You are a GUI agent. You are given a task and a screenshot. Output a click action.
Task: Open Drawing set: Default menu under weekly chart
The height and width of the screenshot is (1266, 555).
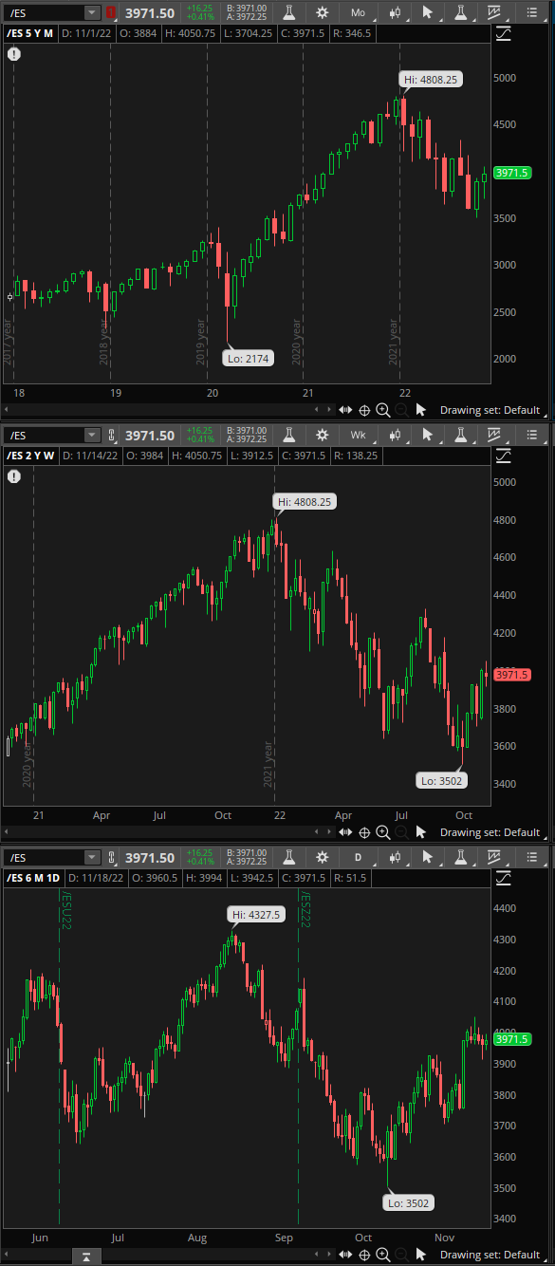coord(490,832)
